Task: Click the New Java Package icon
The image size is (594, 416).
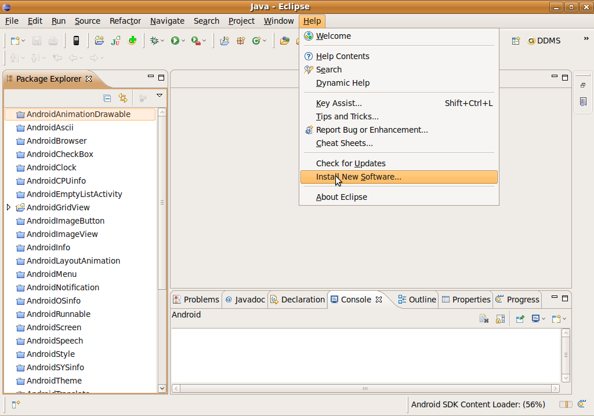Action: [x=241, y=41]
